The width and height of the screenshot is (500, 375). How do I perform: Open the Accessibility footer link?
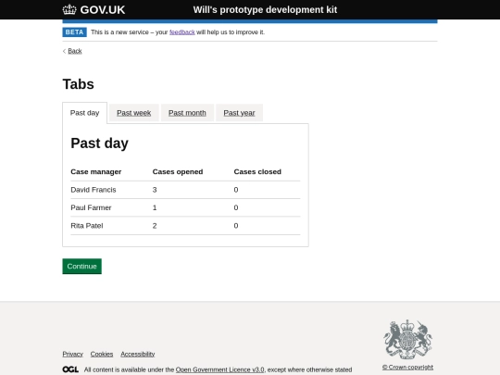tap(138, 354)
